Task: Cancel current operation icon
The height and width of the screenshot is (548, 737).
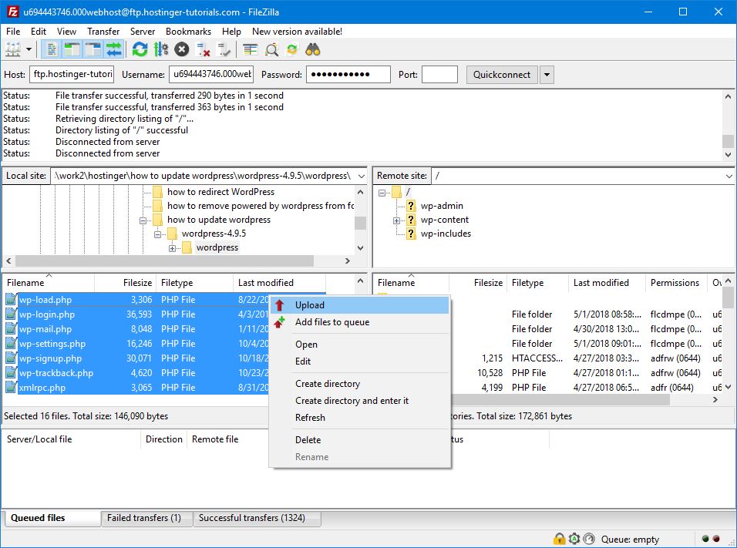Action: pyautogui.click(x=181, y=49)
